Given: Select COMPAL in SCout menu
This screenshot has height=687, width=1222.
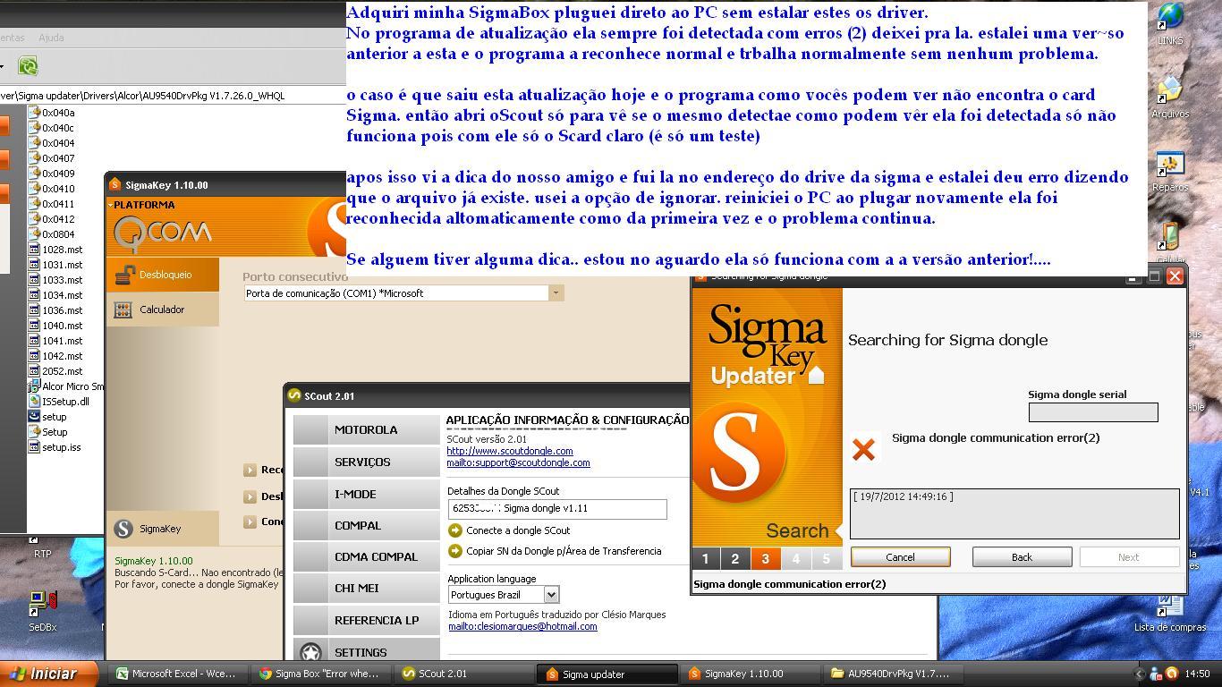Looking at the screenshot, I should tap(367, 526).
